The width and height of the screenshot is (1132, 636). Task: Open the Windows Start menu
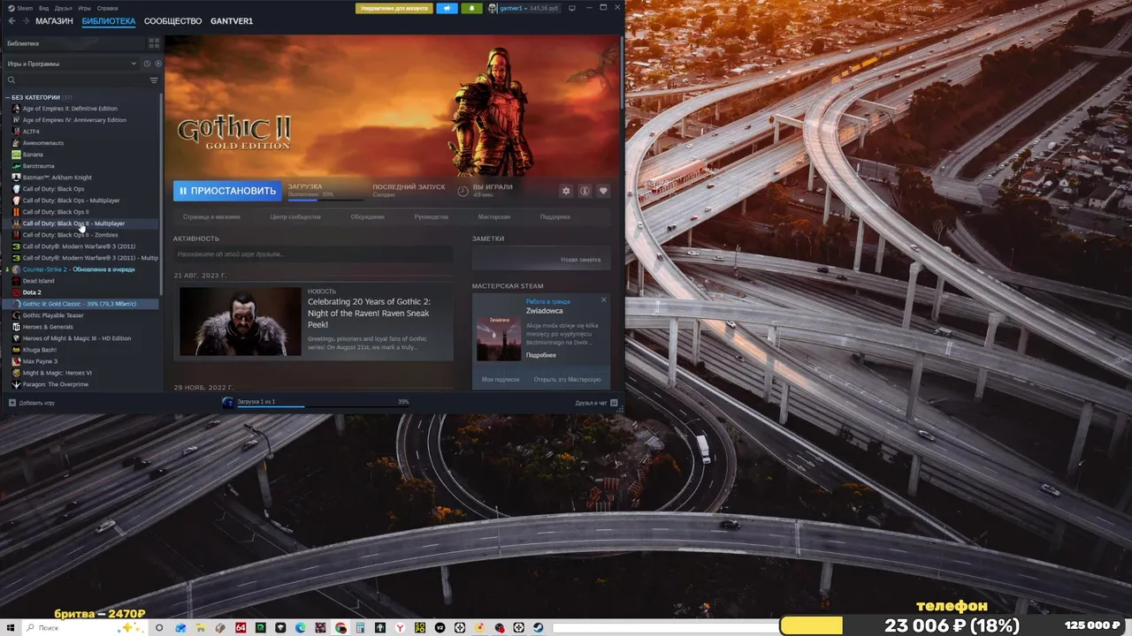[x=9, y=627]
